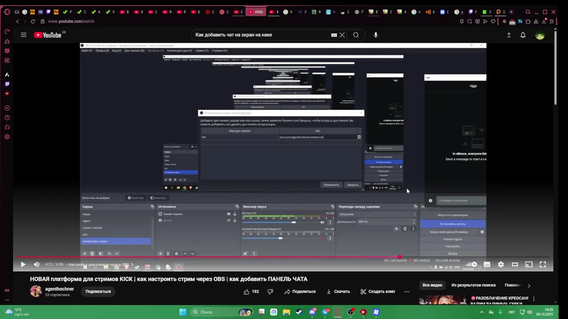Clear the YouTube search query

coord(342,35)
